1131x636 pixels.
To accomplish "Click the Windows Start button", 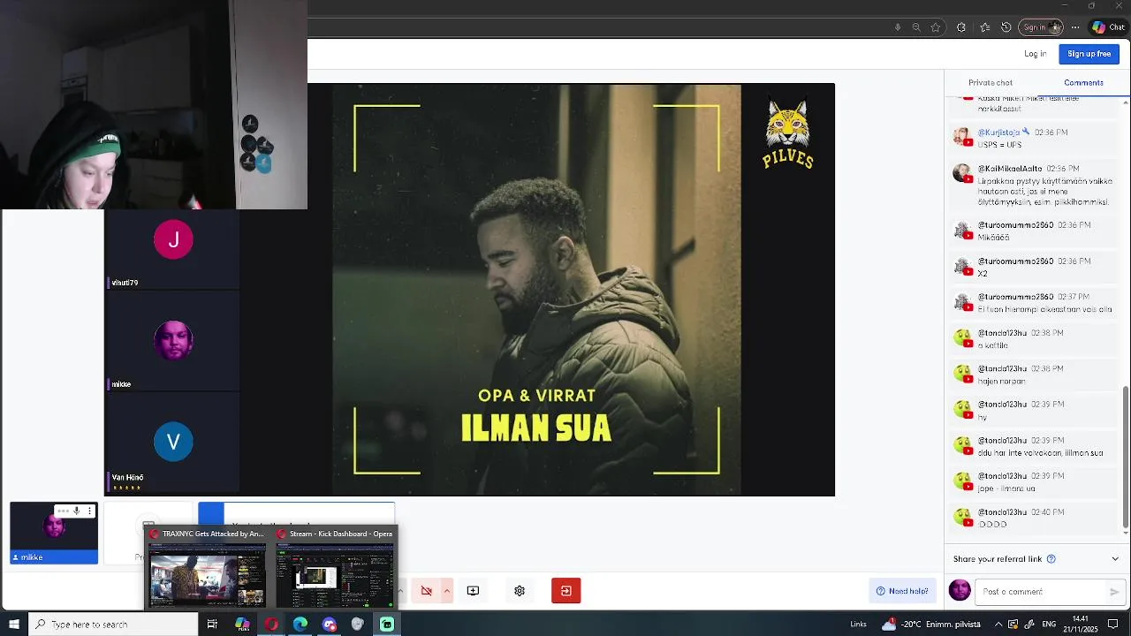I will (x=14, y=624).
